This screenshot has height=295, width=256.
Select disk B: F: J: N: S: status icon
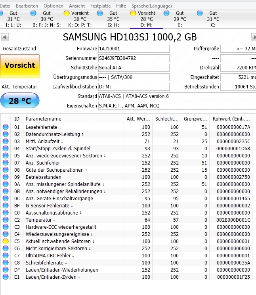[33, 13]
